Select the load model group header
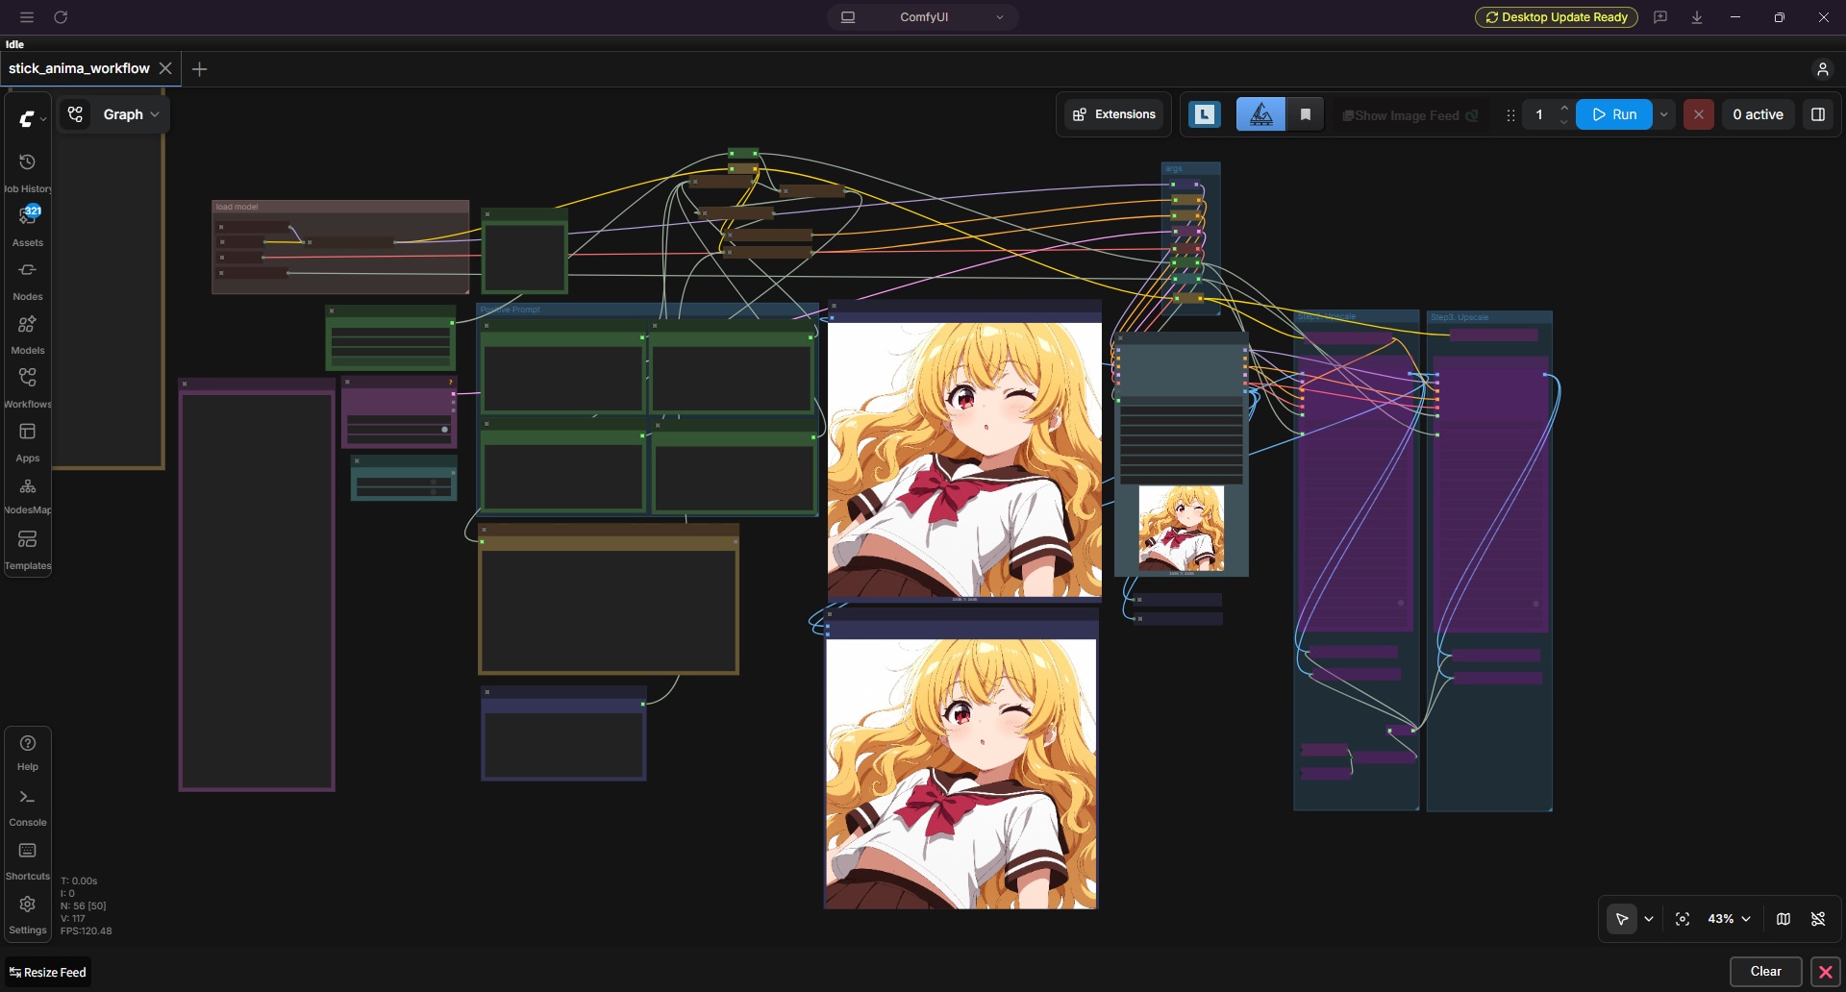 point(340,207)
